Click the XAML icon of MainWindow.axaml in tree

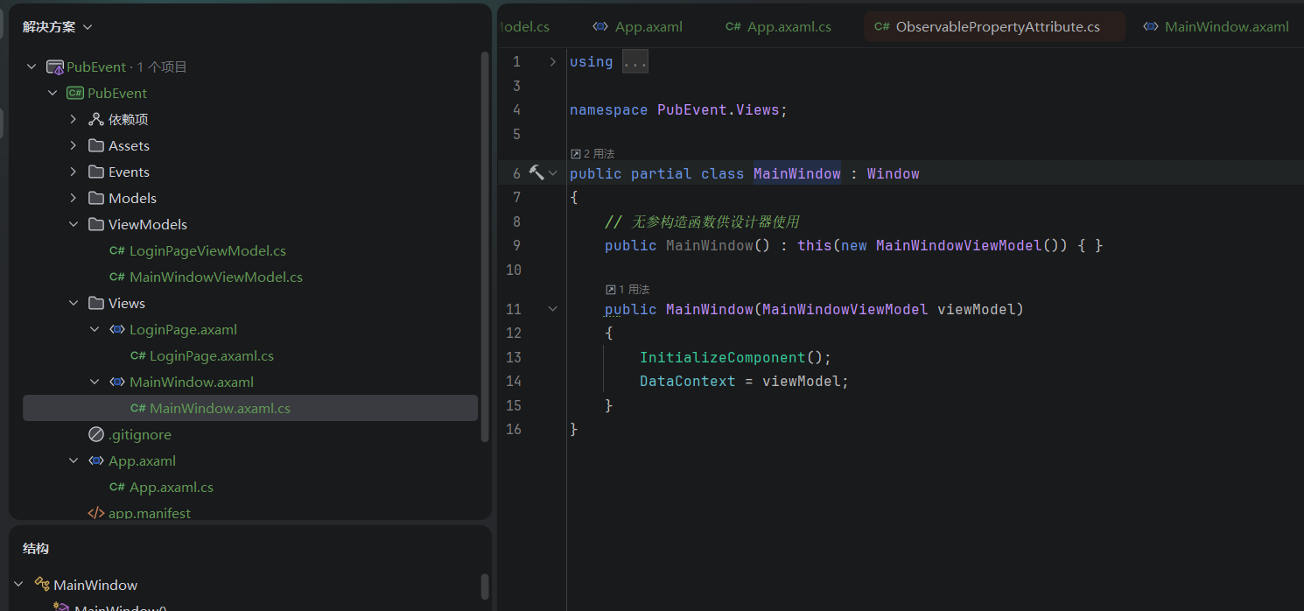116,383
